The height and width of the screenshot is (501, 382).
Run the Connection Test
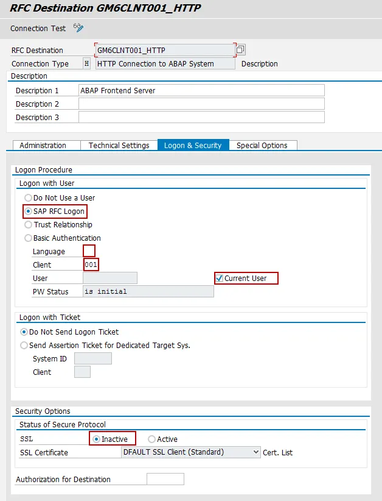(x=37, y=29)
